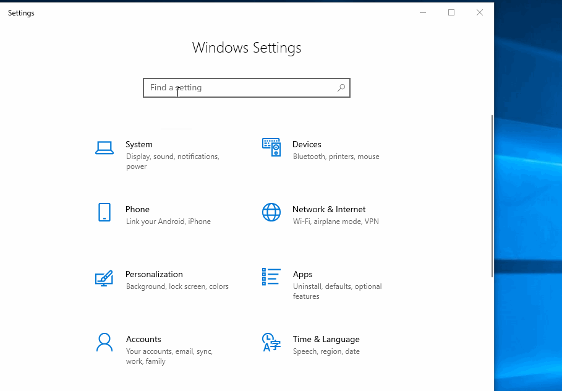Open the Accounts title text
This screenshot has height=391, width=562.
pyautogui.click(x=143, y=339)
